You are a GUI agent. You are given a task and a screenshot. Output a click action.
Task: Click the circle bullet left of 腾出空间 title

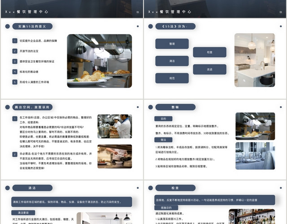click(x=8, y=107)
